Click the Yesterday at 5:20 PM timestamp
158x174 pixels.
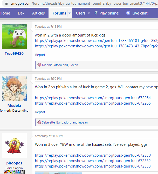[x=49, y=136]
